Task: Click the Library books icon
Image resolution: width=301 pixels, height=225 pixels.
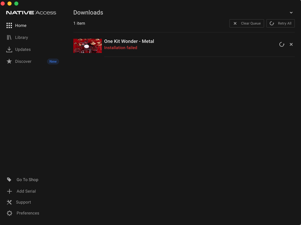Action: 9,37
